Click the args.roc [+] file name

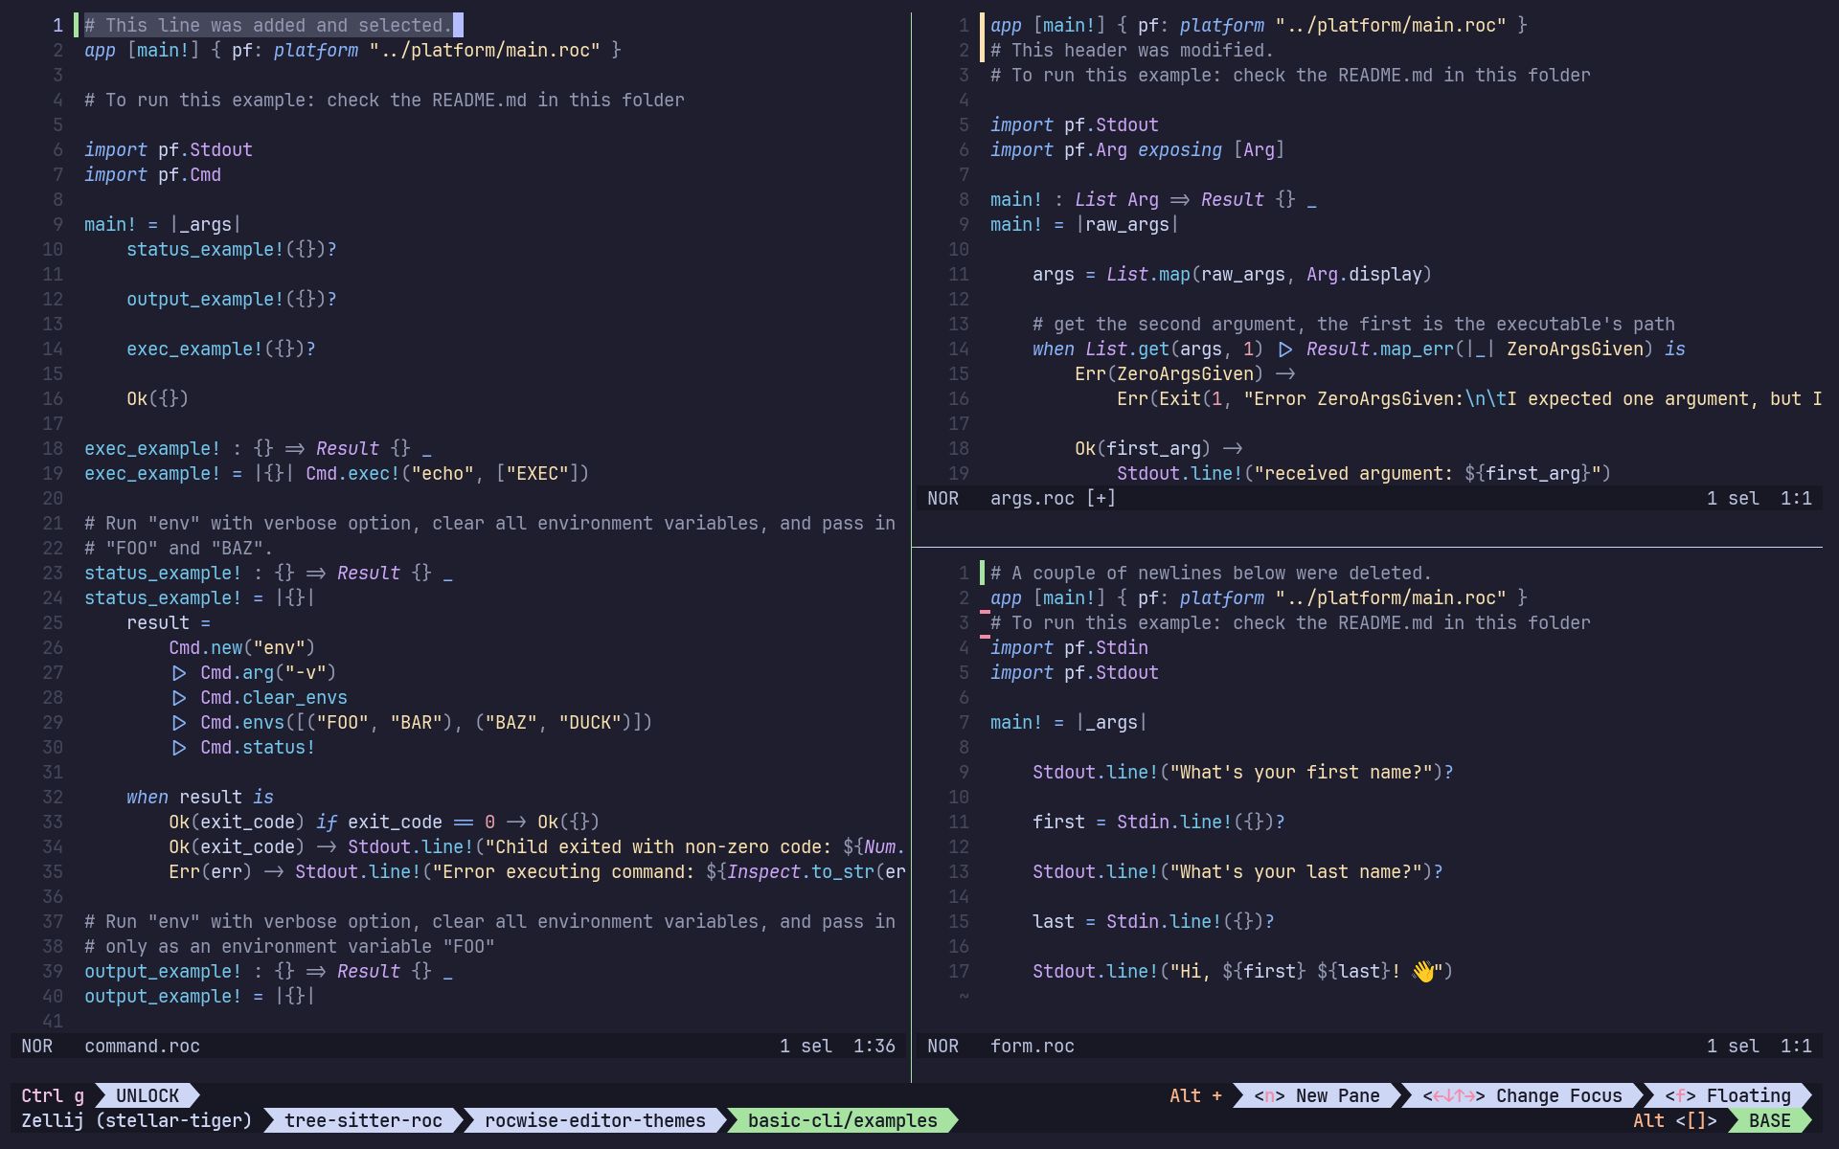click(1053, 498)
